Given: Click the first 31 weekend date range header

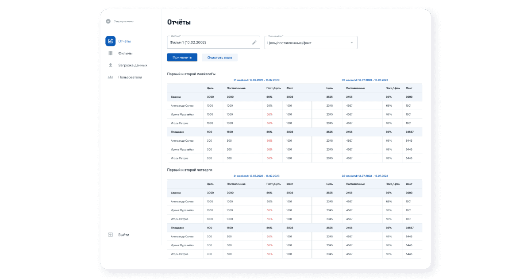Looking at the screenshot, I should 256,80.
